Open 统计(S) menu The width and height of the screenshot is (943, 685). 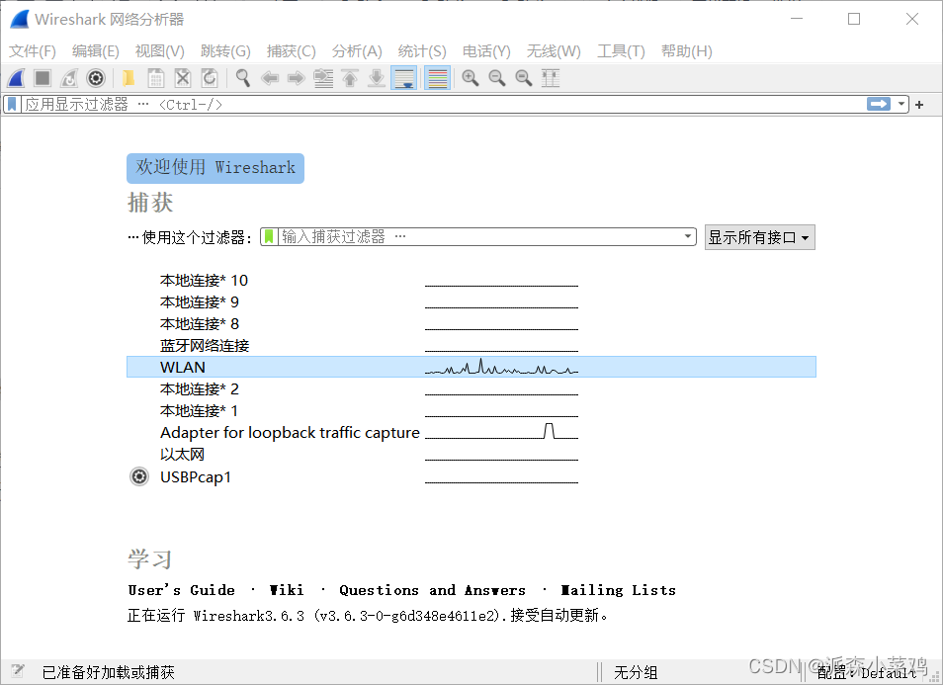tap(422, 51)
